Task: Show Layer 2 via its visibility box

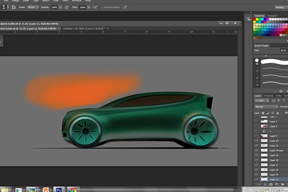Action: click(256, 121)
